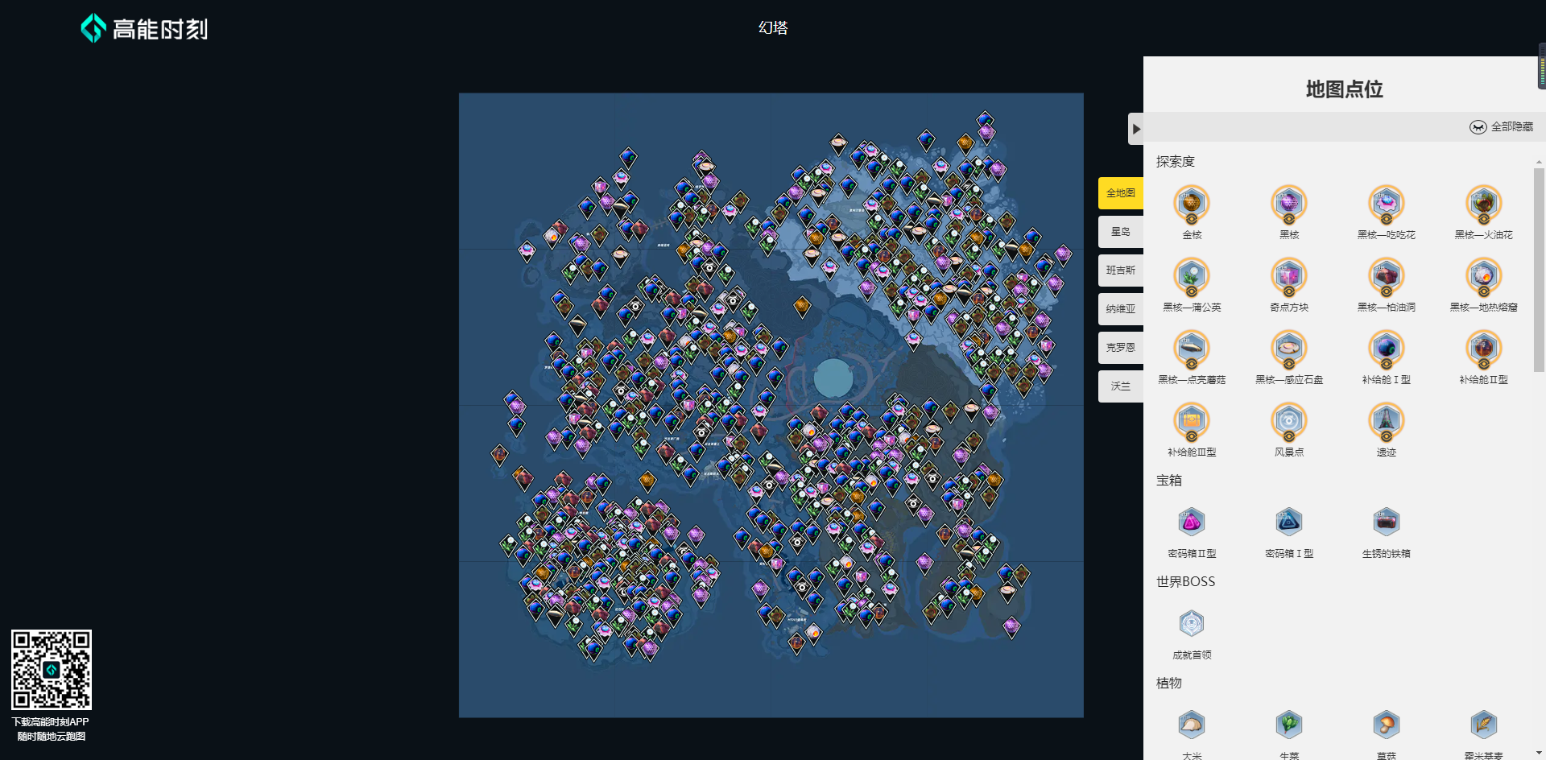Toggle the 金核 gold nucleus marker filter
The height and width of the screenshot is (760, 1546).
(x=1192, y=204)
